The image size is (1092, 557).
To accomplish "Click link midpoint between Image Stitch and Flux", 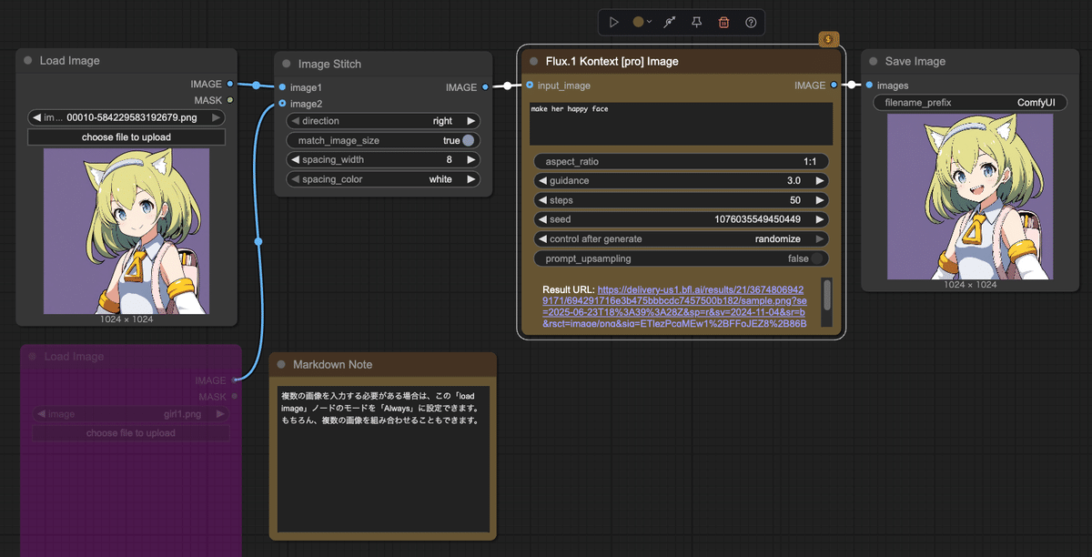I will 507,86.
